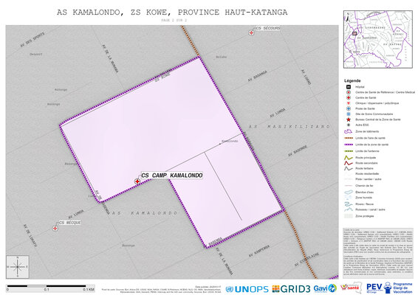Click the compass rose on the map
The width and height of the screenshot is (418, 295).
(x=18, y=267)
